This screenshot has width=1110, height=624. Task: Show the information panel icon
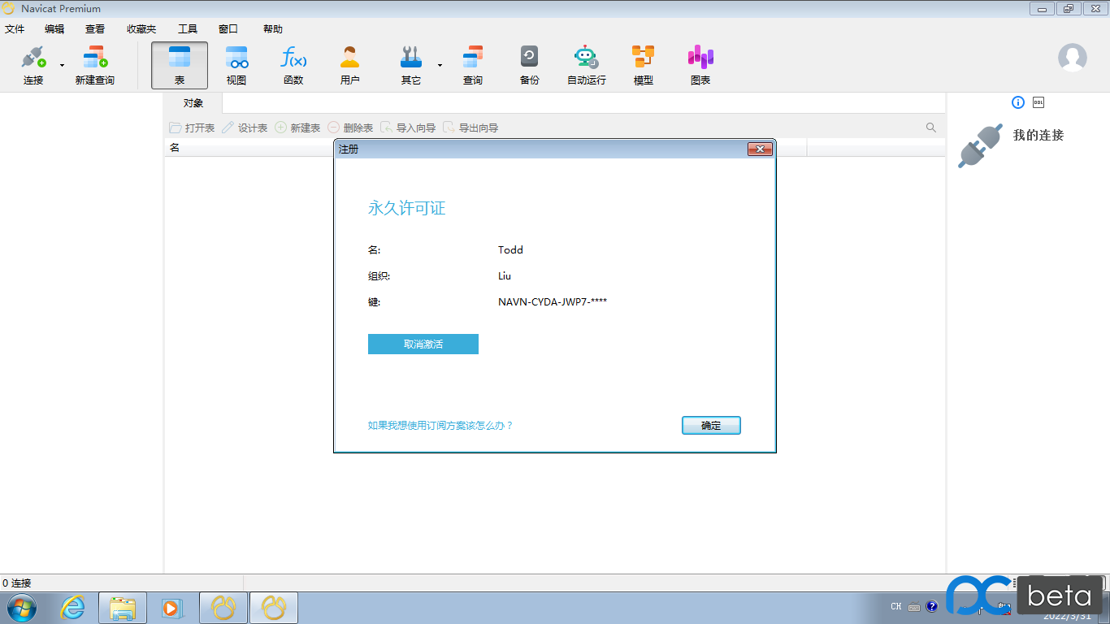[x=1018, y=102]
